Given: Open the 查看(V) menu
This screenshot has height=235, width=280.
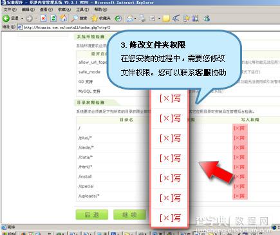Looking at the screenshot, I should click(46, 10).
